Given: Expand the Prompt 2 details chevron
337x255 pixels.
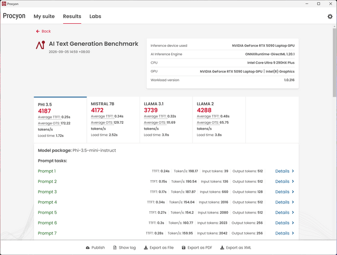Looking at the screenshot, I should pyautogui.click(x=293, y=181).
